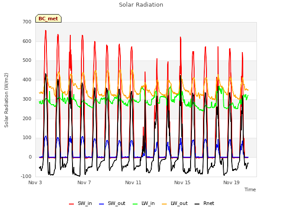Click the Nov 7 x-axis tick label

click(x=84, y=182)
